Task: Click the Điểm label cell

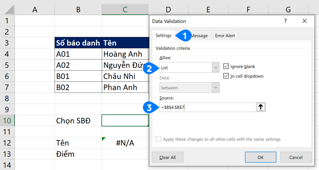Action: pyautogui.click(x=78, y=154)
